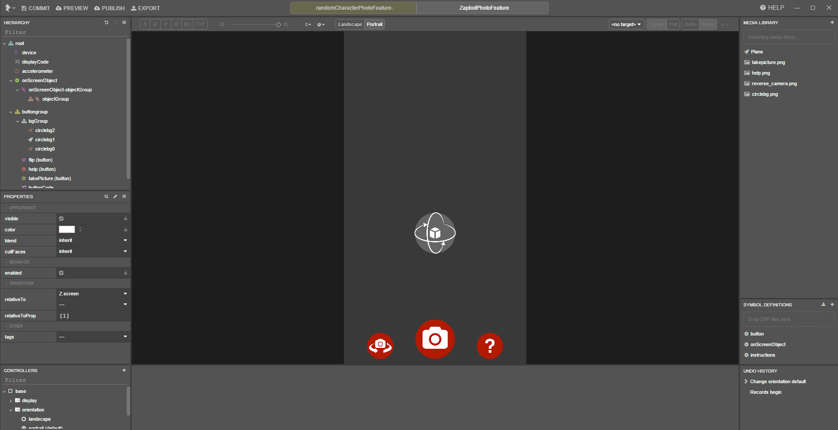Click the red take picture camera button
Image resolution: width=838 pixels, height=430 pixels.
click(x=435, y=339)
